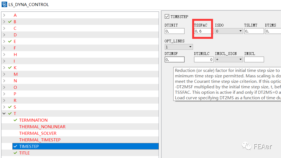Select the H tree row label
Image resolution: width=281 pixels, height=158 pixels.
pos(15,54)
